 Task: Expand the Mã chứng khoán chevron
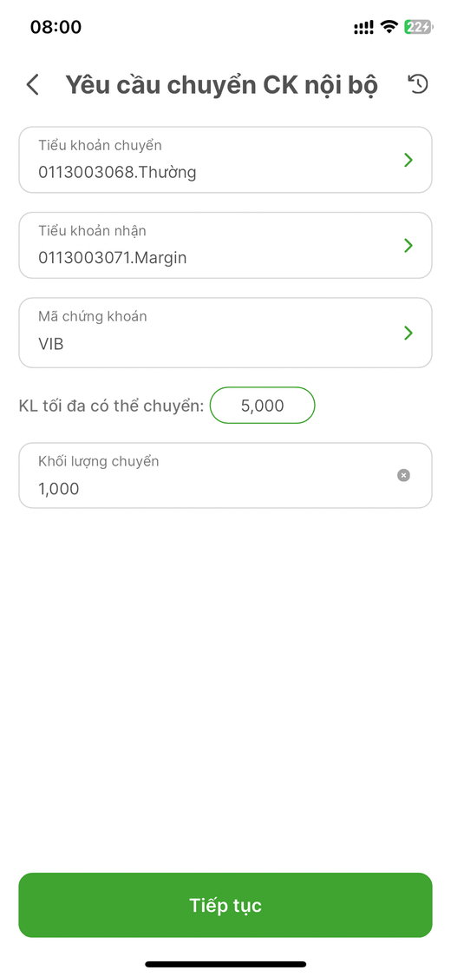[409, 333]
